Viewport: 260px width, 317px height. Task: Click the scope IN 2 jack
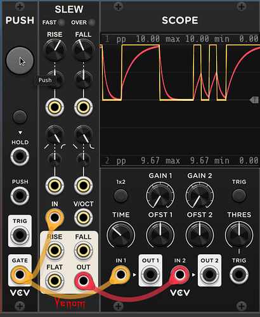pyautogui.click(x=180, y=275)
